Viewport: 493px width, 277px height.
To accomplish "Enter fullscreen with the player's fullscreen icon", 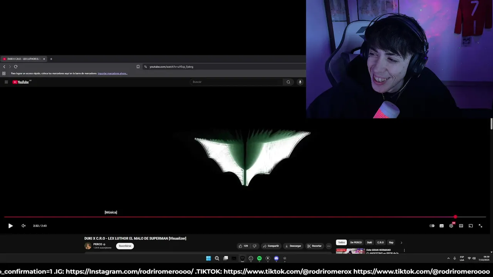I will point(480,226).
